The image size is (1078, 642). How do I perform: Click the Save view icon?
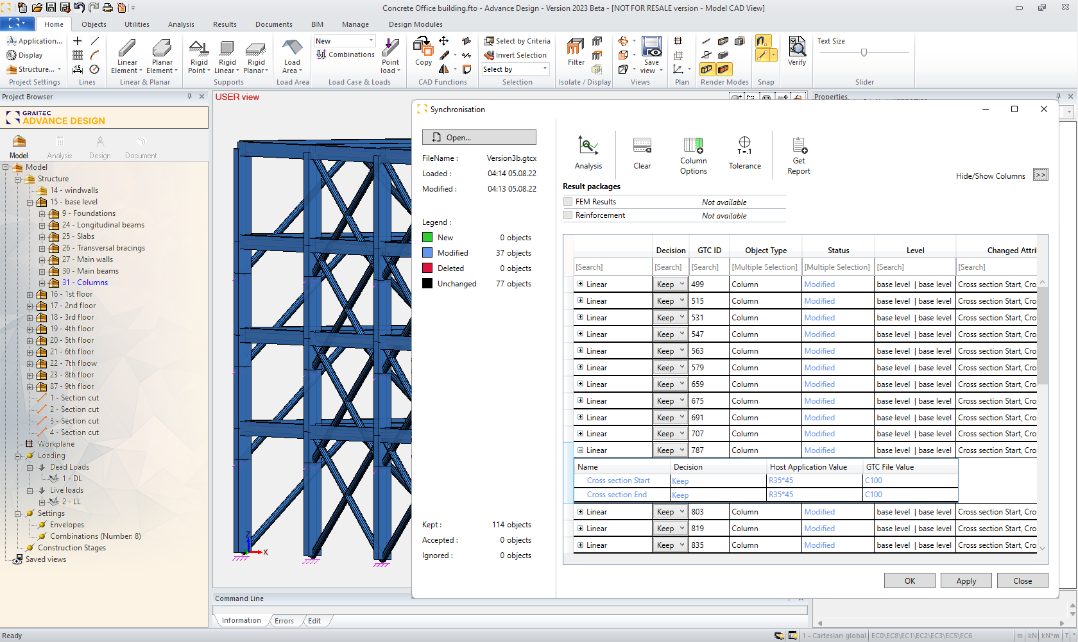(651, 55)
